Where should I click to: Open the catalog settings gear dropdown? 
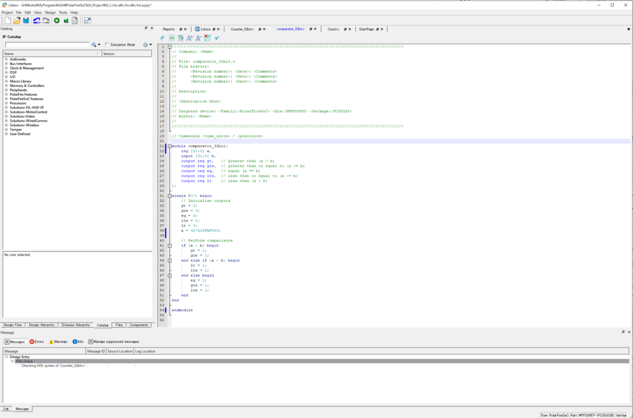coord(146,44)
